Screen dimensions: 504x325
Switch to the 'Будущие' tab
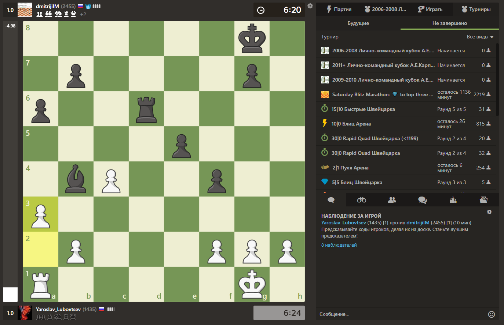pyautogui.click(x=358, y=23)
